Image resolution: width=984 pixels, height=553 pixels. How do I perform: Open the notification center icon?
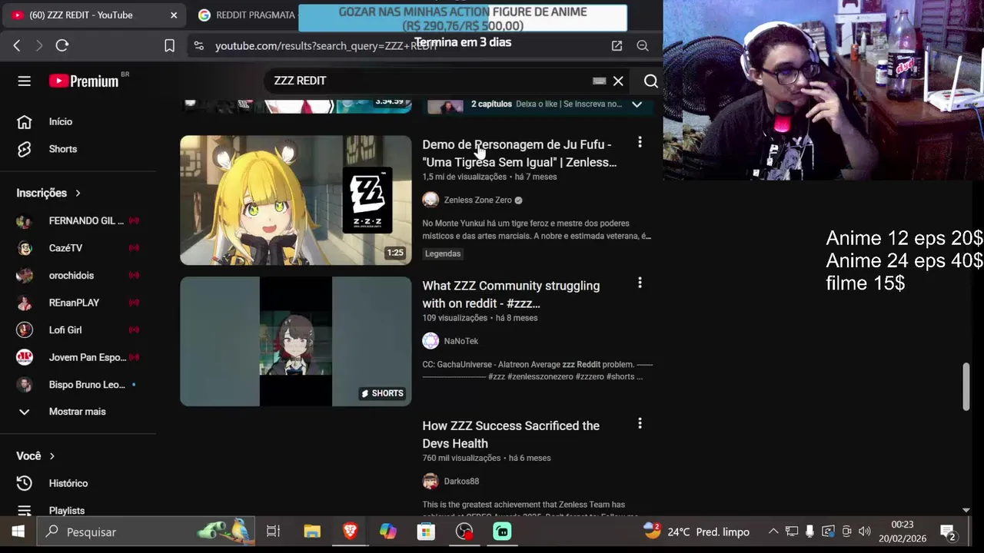[x=948, y=532]
